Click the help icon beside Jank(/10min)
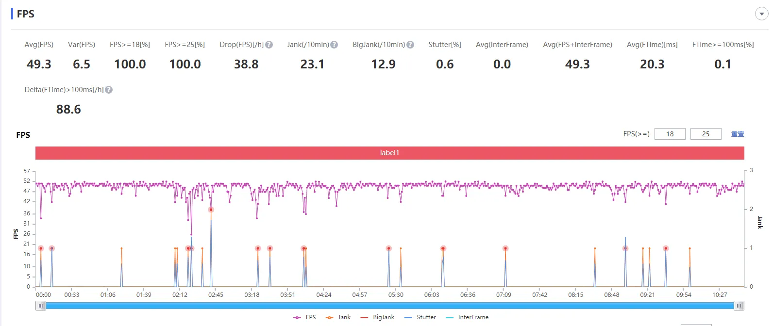This screenshot has height=326, width=773. tap(334, 45)
